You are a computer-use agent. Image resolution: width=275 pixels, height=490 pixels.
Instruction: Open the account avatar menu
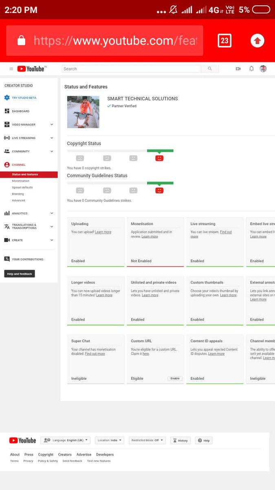pos(263,69)
